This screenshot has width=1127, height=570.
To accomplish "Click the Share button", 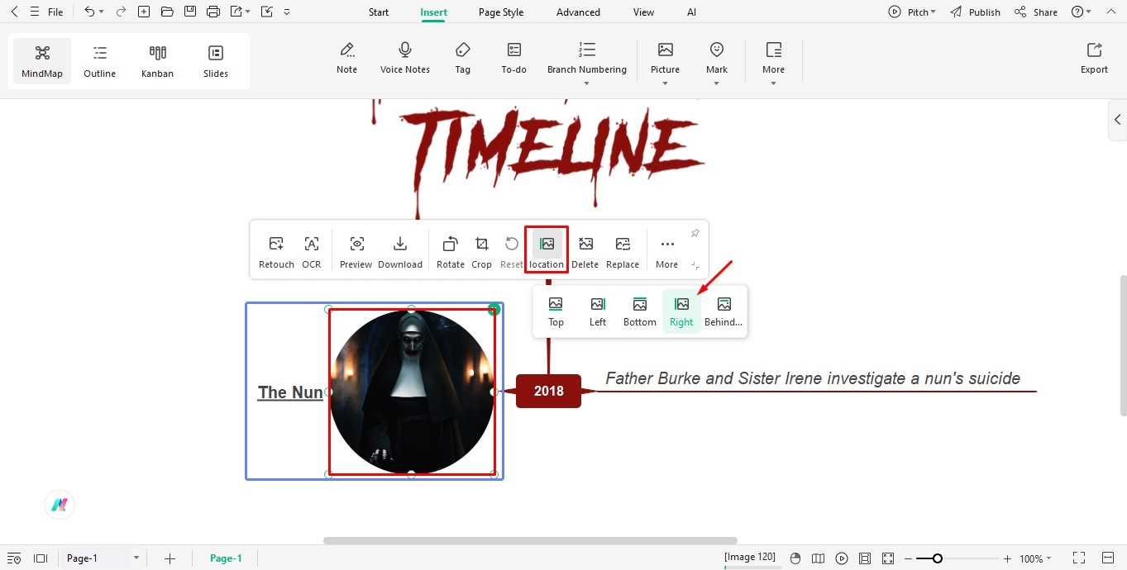I will (x=1036, y=12).
